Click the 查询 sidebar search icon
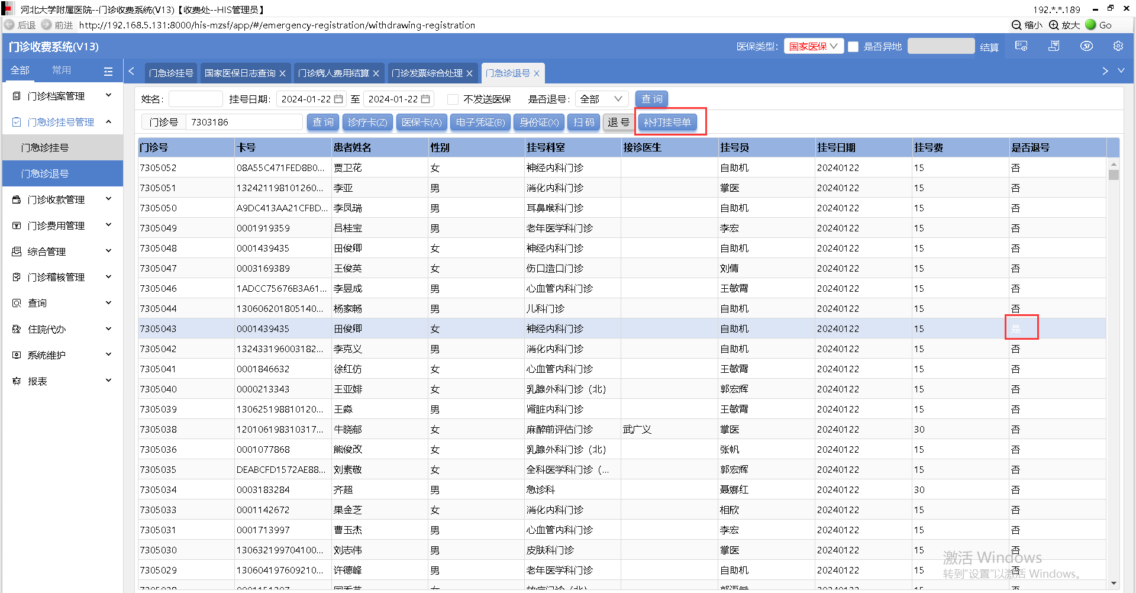 (x=17, y=303)
